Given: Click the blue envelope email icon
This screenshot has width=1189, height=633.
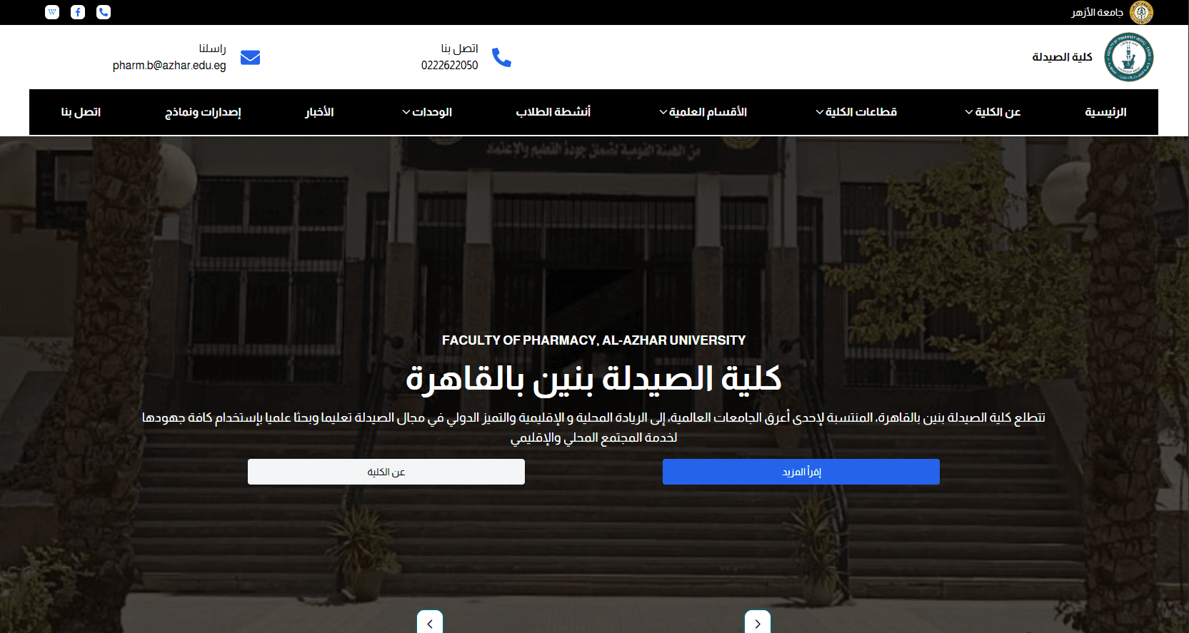Looking at the screenshot, I should pos(250,57).
